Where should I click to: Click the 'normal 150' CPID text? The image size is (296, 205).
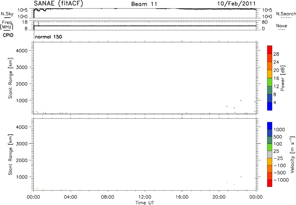48,37
